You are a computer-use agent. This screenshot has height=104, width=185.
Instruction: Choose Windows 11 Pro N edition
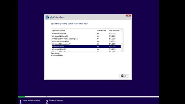pyautogui.click(x=86, y=49)
